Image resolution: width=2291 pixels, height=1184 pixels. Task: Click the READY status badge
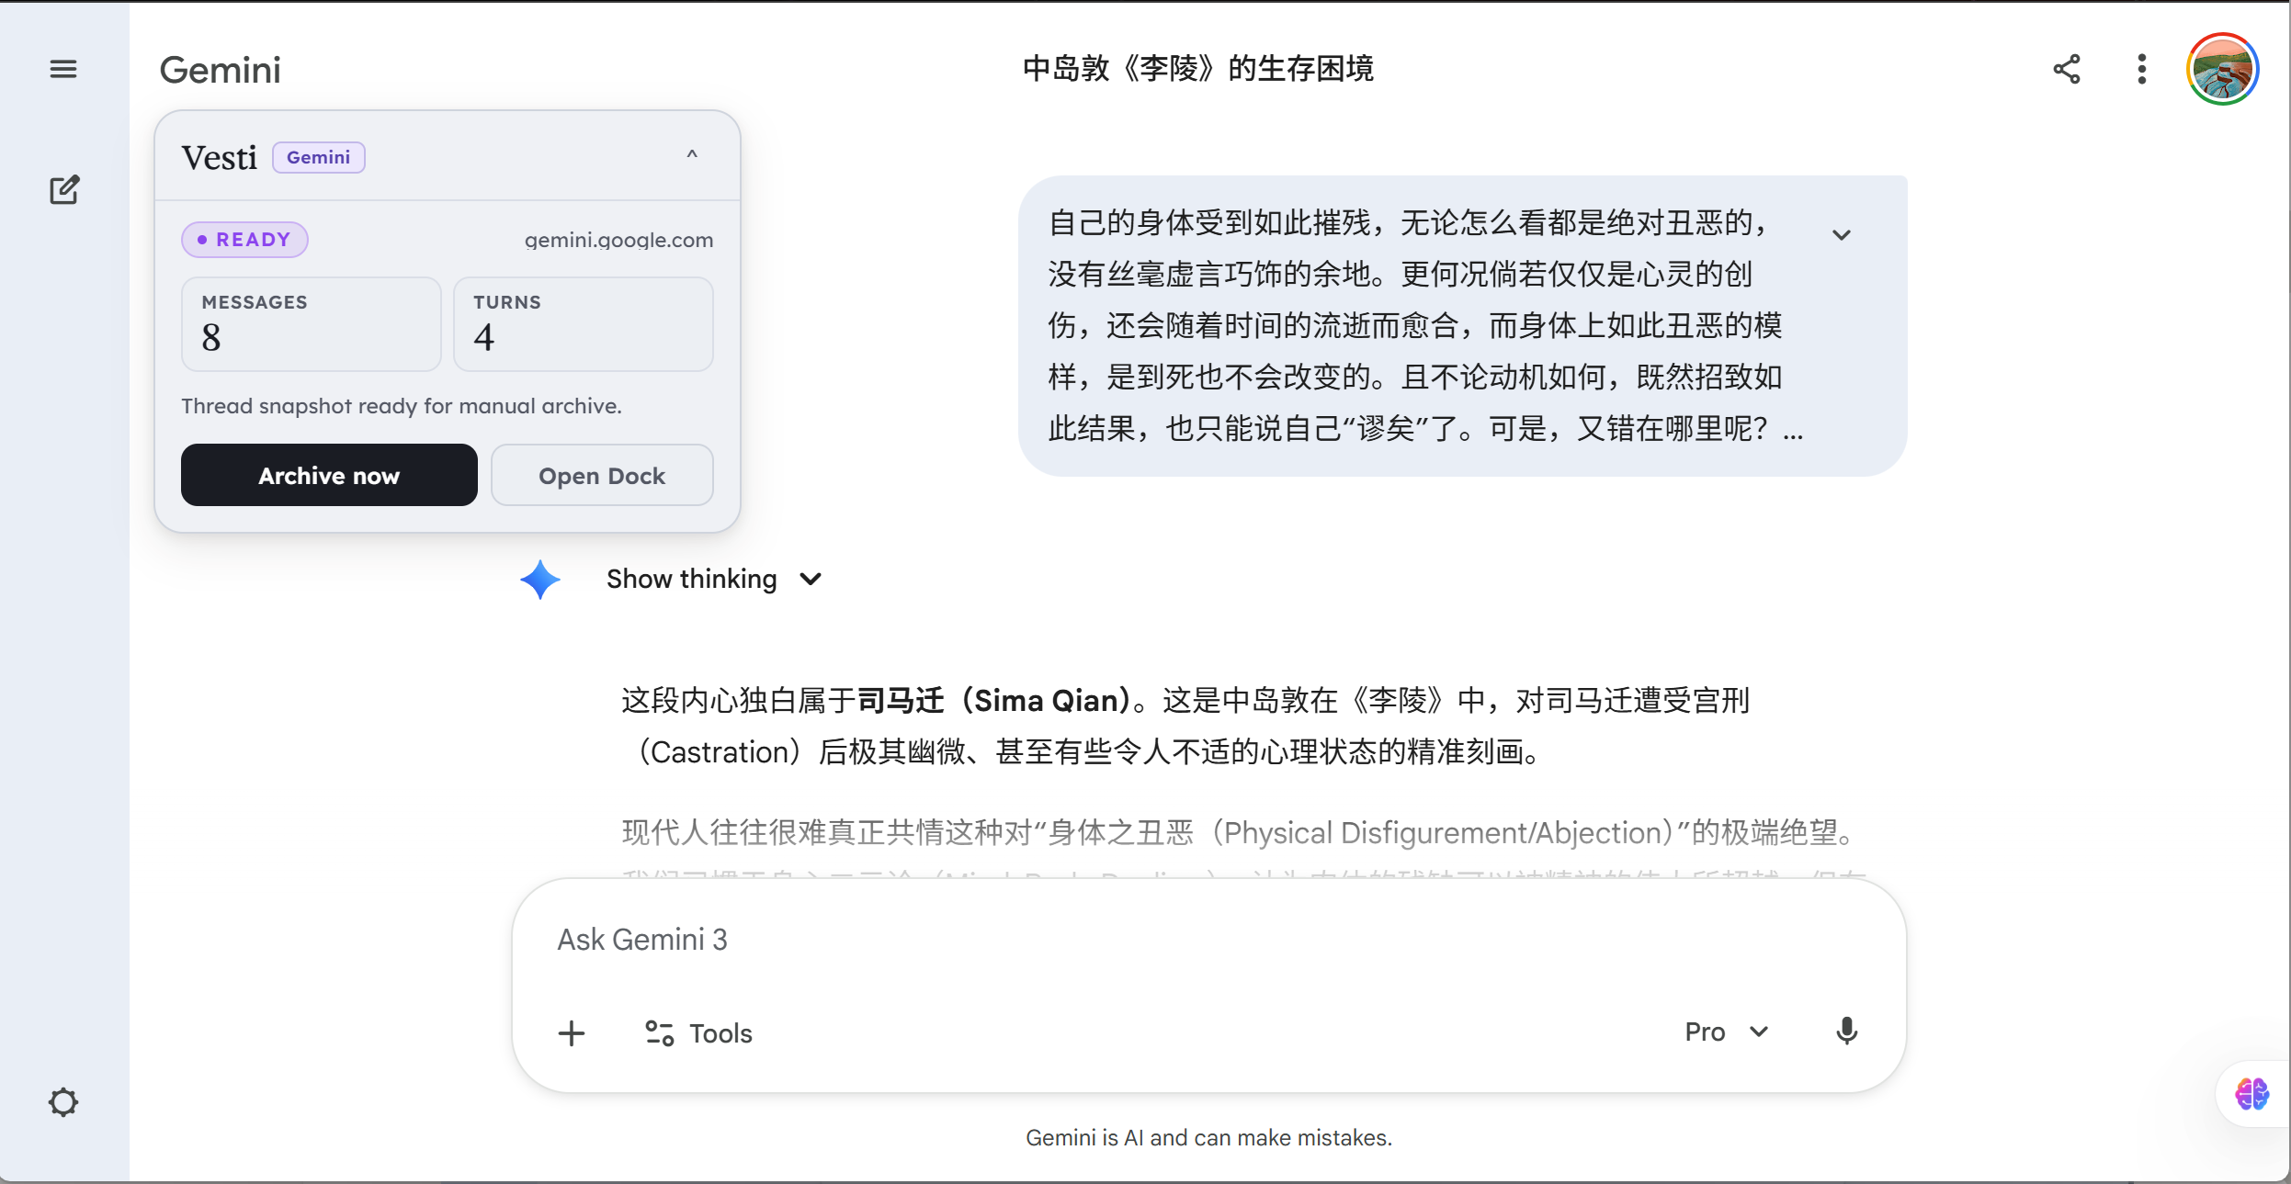244,240
